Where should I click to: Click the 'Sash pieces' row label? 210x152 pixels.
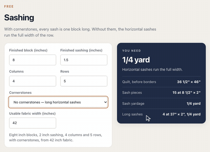pos(132,93)
